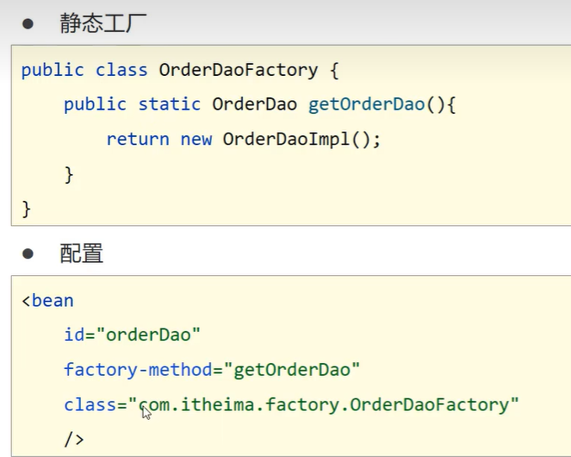Click the id attribute name in bean
571x457 pixels.
pos(74,335)
